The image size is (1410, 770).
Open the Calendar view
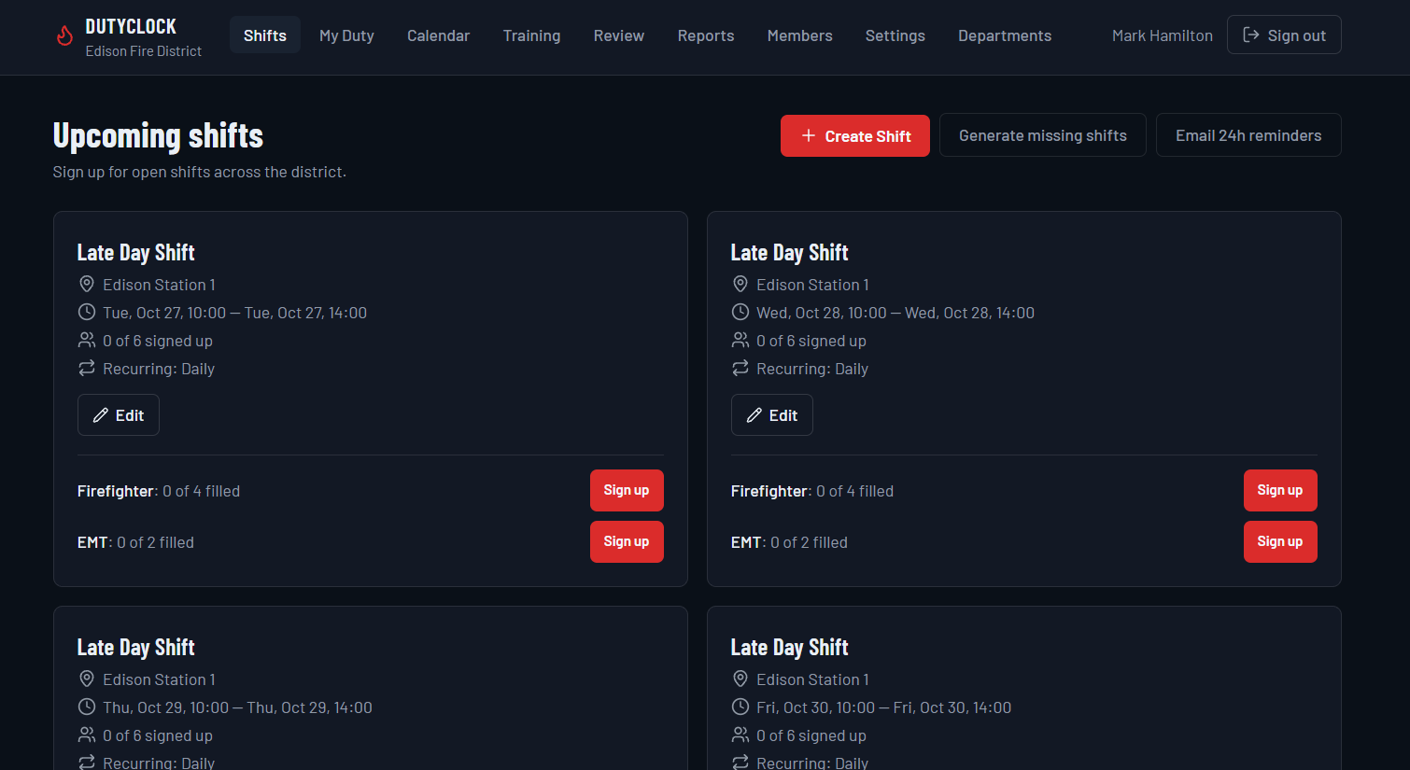click(x=438, y=35)
